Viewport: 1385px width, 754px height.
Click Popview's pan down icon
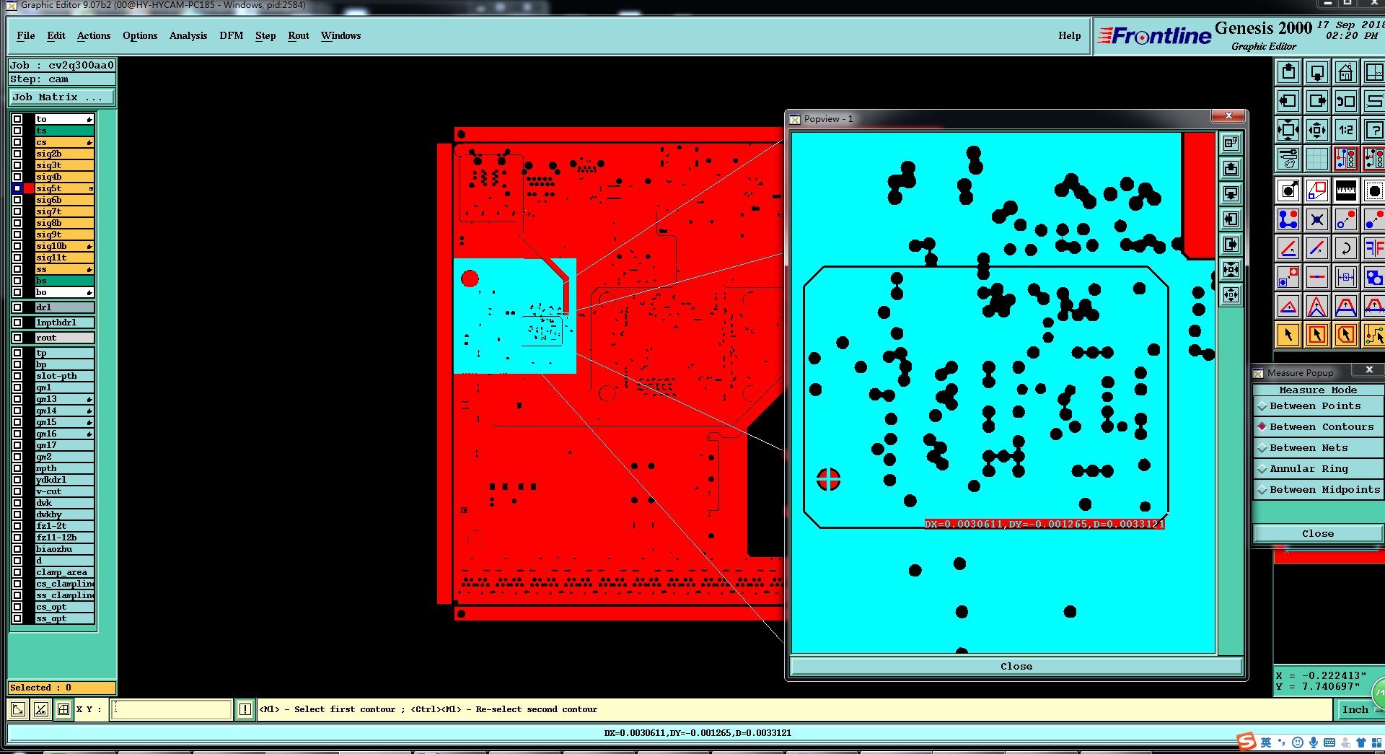1231,193
